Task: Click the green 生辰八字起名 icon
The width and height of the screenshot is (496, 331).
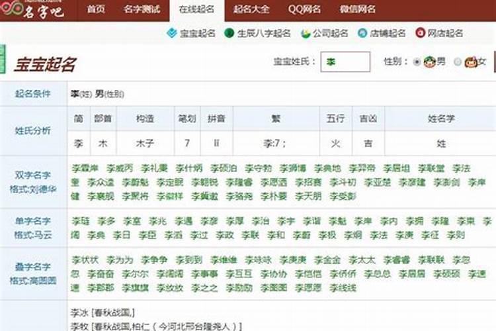Action: (x=229, y=32)
